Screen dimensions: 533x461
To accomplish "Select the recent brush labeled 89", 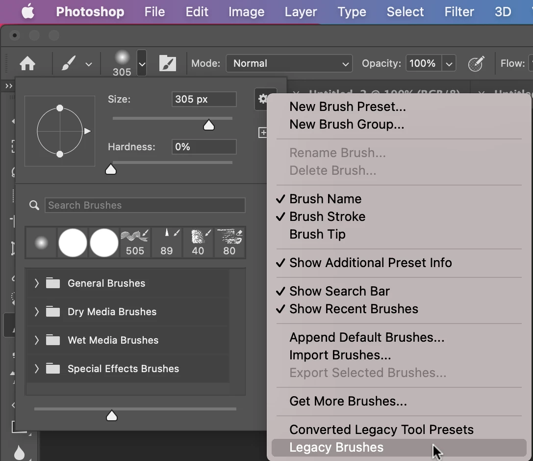I will (x=167, y=243).
